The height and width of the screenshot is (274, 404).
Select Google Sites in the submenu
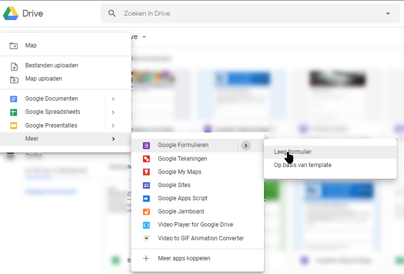[198, 185]
